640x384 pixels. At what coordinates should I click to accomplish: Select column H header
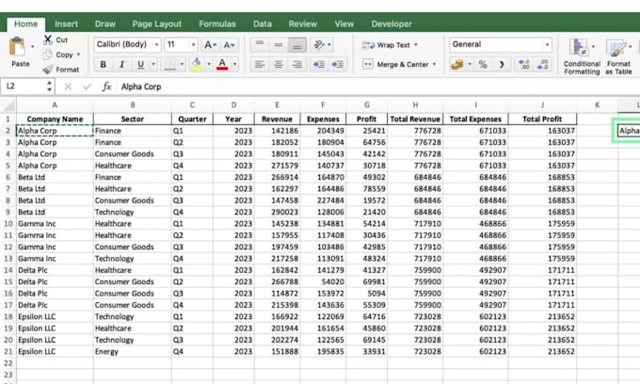(x=415, y=104)
